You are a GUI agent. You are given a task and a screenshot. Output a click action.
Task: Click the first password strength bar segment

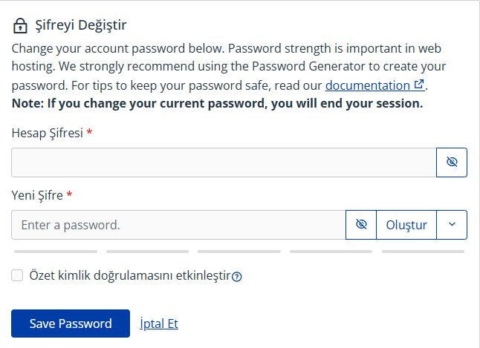[56, 252]
